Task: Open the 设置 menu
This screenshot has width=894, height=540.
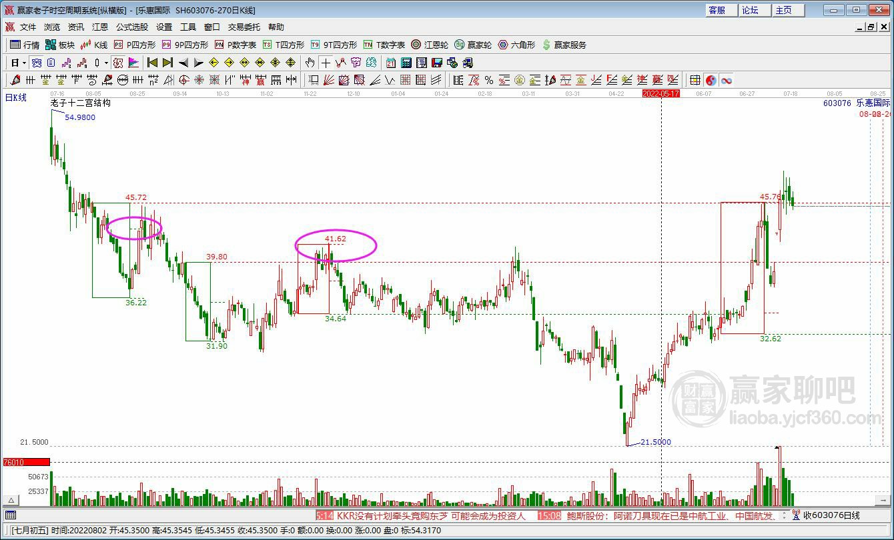Action: (164, 27)
